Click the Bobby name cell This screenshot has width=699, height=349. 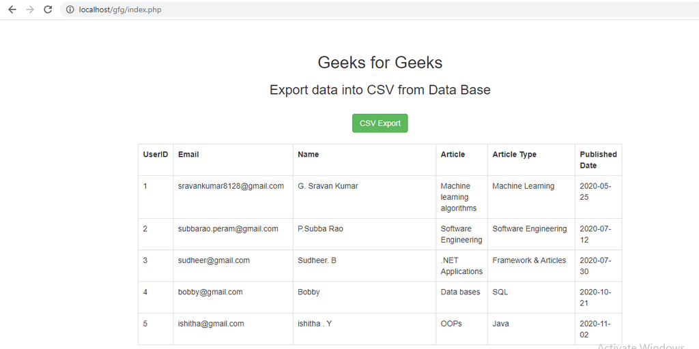309,292
